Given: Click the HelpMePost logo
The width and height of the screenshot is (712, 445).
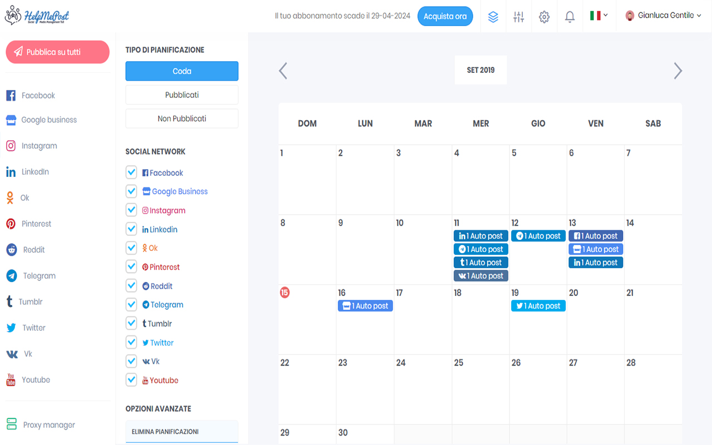Looking at the screenshot, I should (x=37, y=16).
